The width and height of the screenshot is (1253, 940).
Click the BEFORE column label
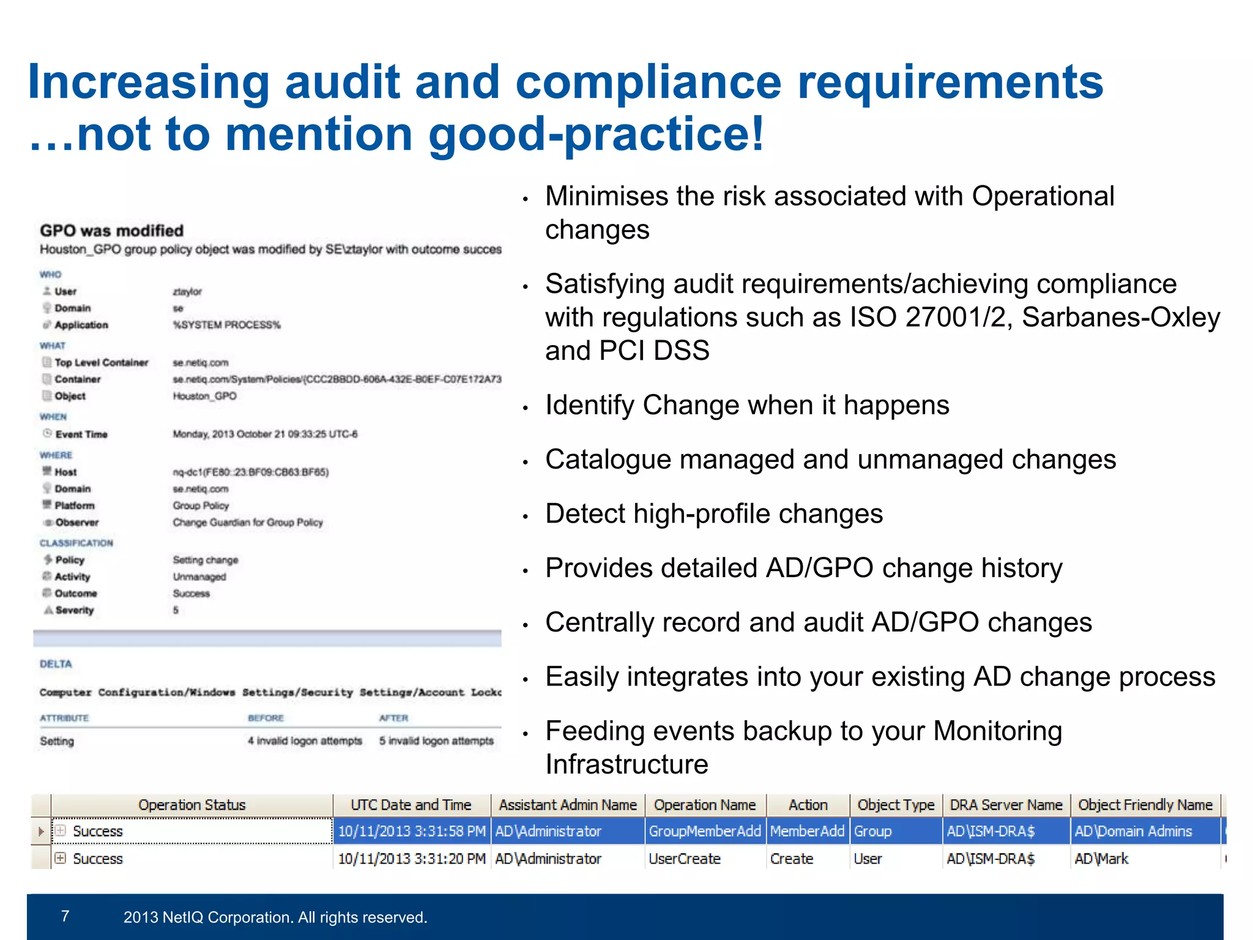click(266, 718)
